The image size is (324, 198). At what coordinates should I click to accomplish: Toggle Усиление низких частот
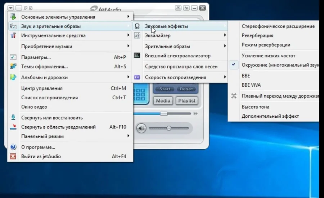pyautogui.click(x=269, y=56)
